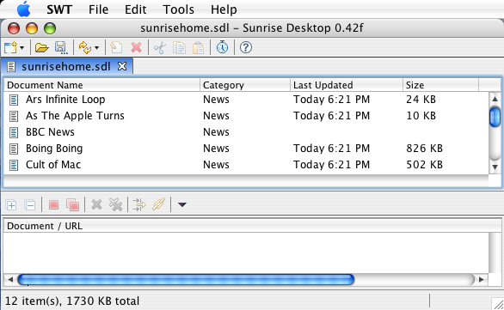The image size is (504, 310).
Task: Click the Schedule clock icon
Action: coord(222,47)
